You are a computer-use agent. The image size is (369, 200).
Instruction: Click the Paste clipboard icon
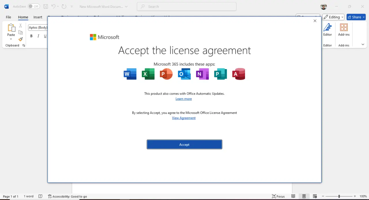[x=11, y=28]
